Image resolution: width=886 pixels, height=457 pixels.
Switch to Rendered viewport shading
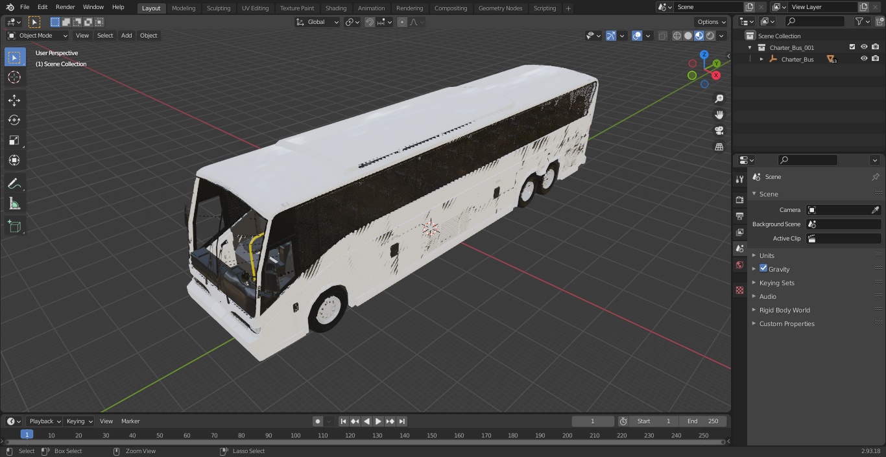710,36
